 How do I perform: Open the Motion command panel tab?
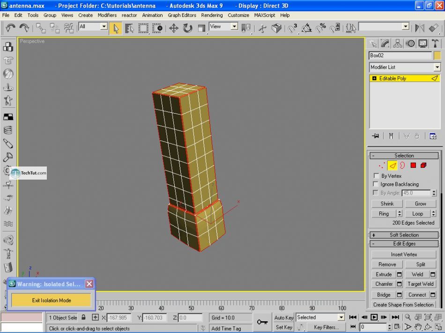point(410,43)
